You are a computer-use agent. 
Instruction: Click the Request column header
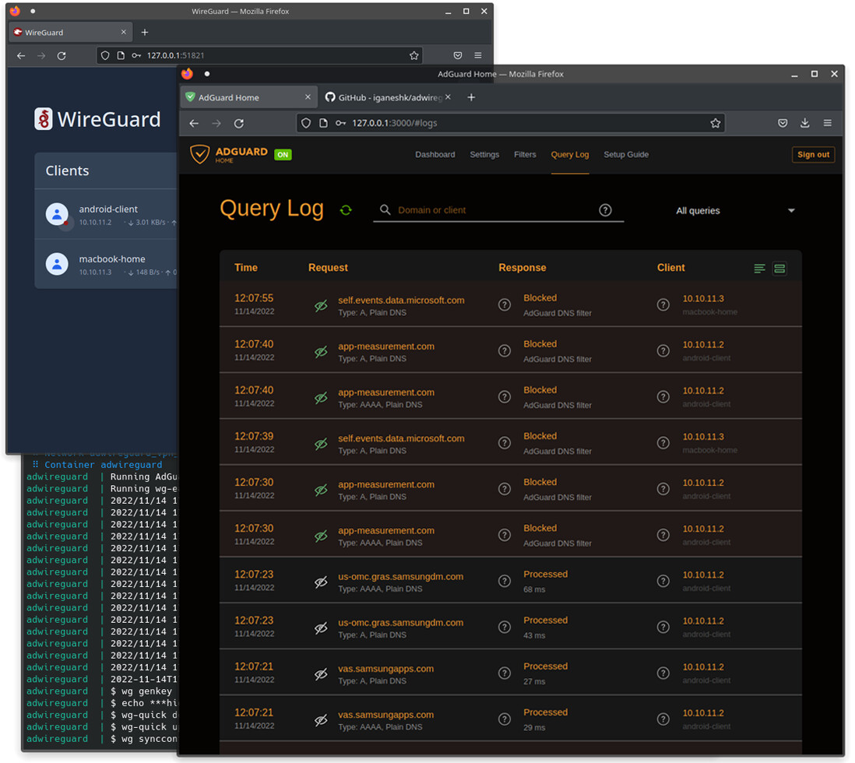tap(329, 269)
